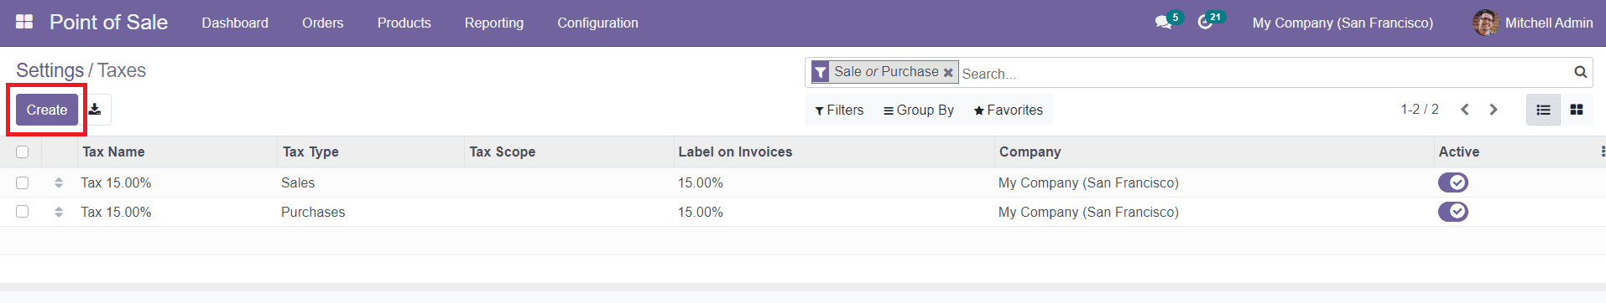The image size is (1606, 303).
Task: Open the Reporting menu
Action: click(x=494, y=23)
